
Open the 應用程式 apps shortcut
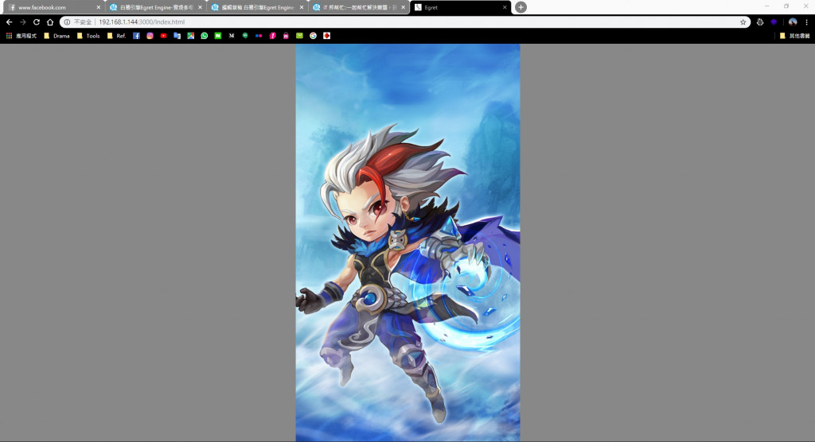(x=21, y=36)
